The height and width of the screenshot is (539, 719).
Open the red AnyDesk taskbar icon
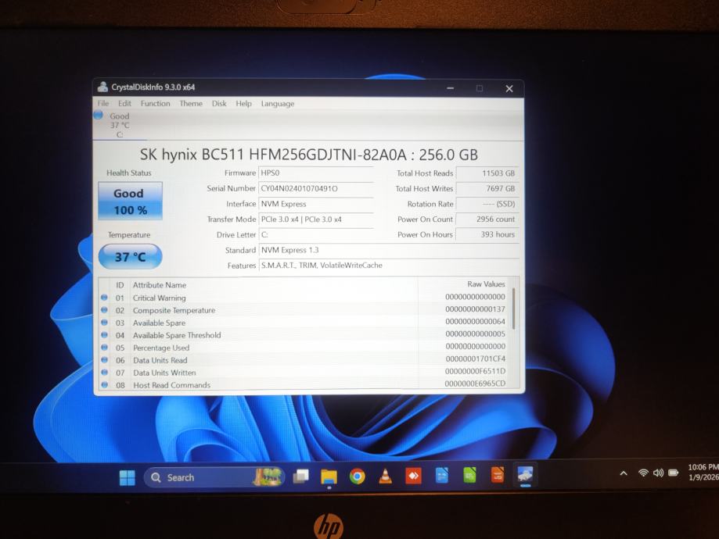[414, 477]
